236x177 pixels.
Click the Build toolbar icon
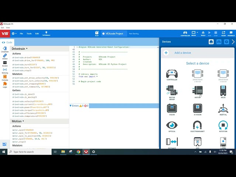coord(203,34)
